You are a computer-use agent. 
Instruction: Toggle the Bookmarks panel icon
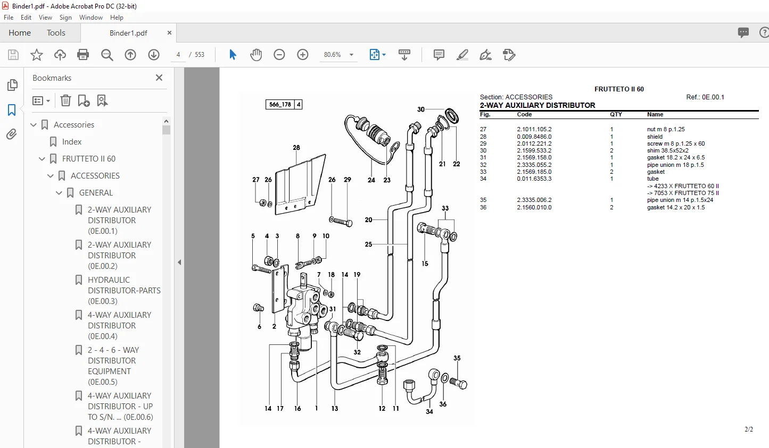tap(12, 110)
